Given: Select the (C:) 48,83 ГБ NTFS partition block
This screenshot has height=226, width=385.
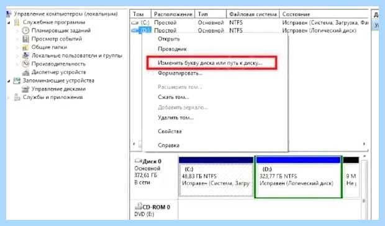Looking at the screenshot, I should point(216,177).
